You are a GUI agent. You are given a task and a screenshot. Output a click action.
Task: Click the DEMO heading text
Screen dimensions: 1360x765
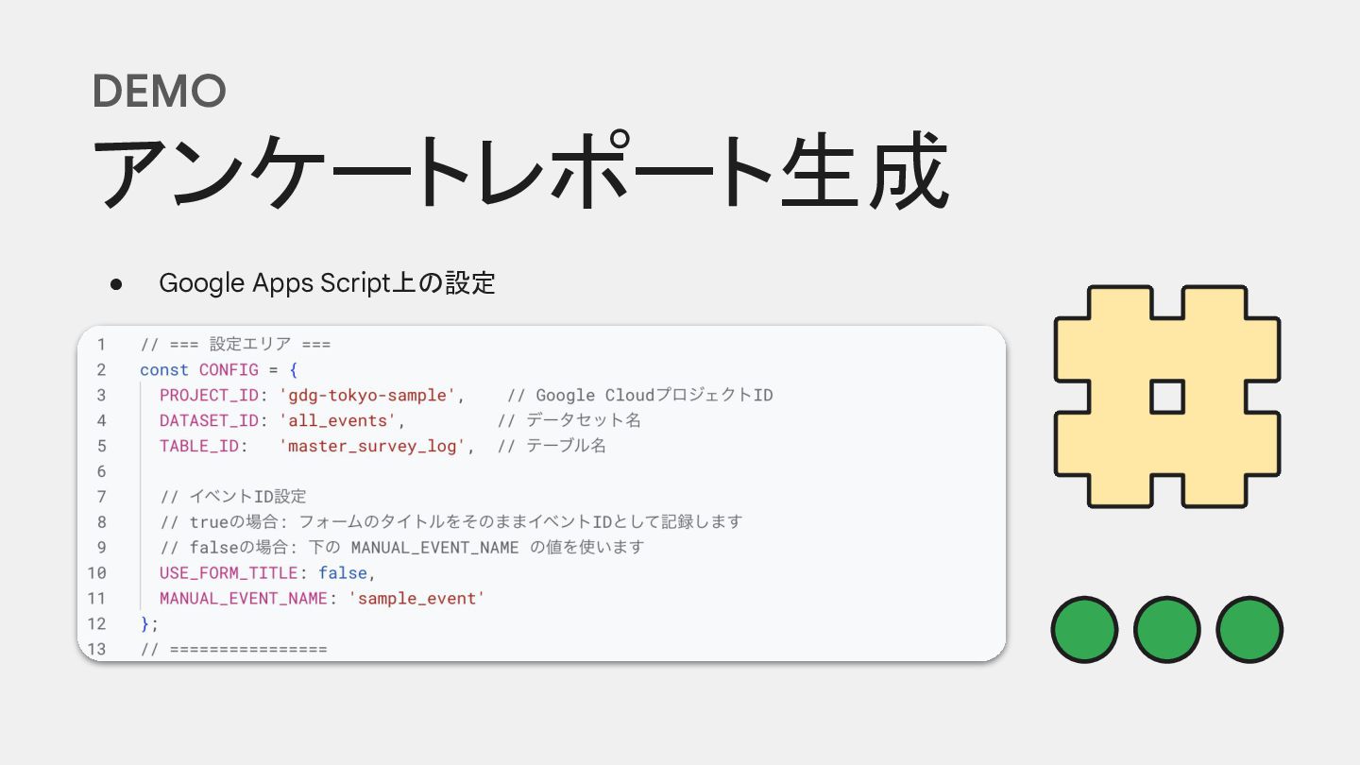[159, 91]
